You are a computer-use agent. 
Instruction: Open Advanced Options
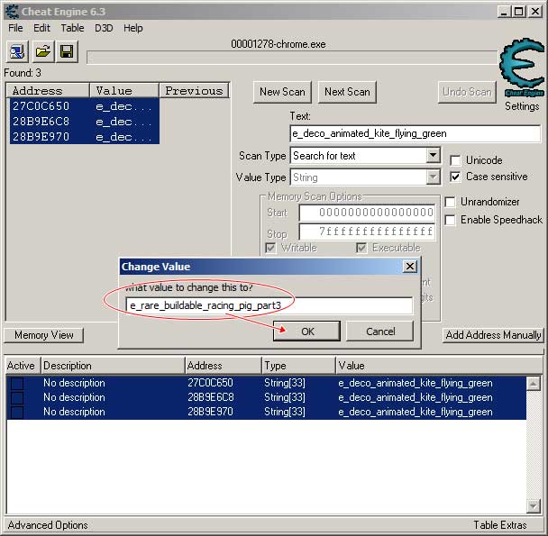(48, 525)
